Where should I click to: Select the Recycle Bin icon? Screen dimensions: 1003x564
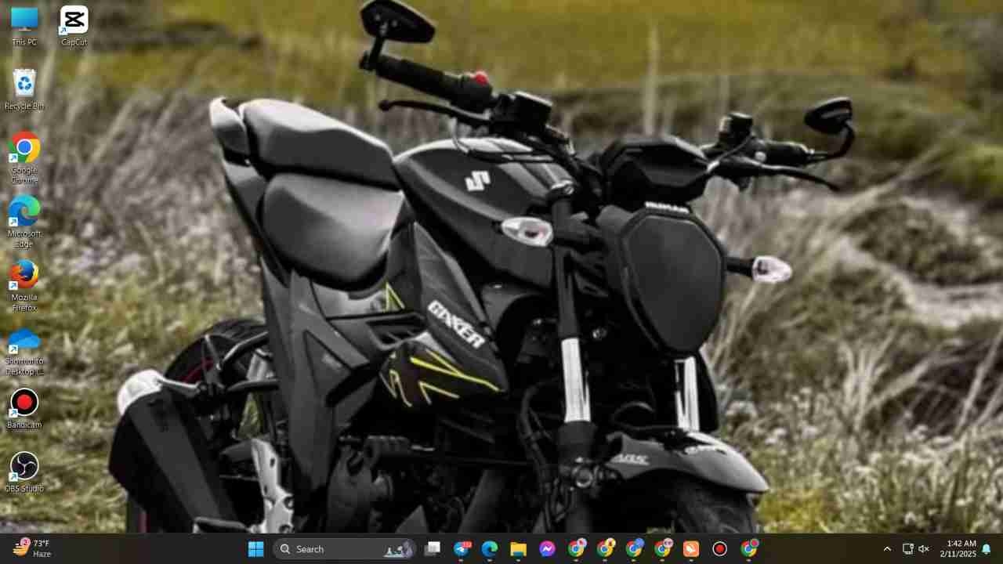click(24, 89)
